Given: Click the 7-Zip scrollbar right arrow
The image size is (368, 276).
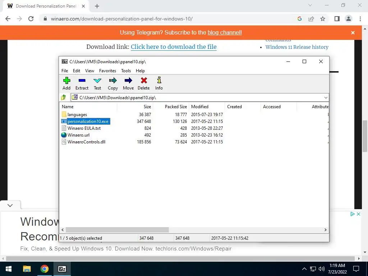Looking at the screenshot, I should coord(326,230).
